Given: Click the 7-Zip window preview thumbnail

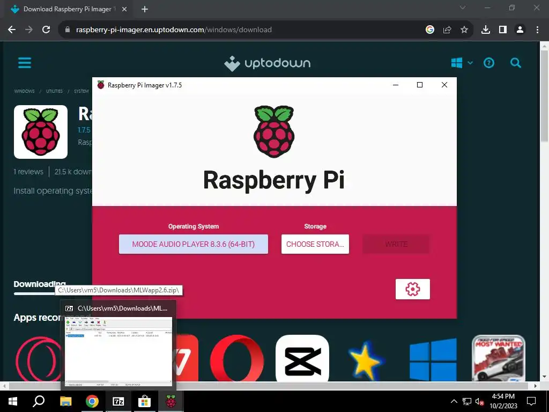Looking at the screenshot, I should (x=118, y=351).
